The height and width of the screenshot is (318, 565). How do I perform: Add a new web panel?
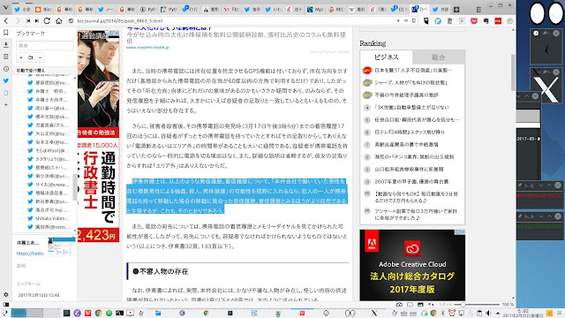[x=6, y=104]
